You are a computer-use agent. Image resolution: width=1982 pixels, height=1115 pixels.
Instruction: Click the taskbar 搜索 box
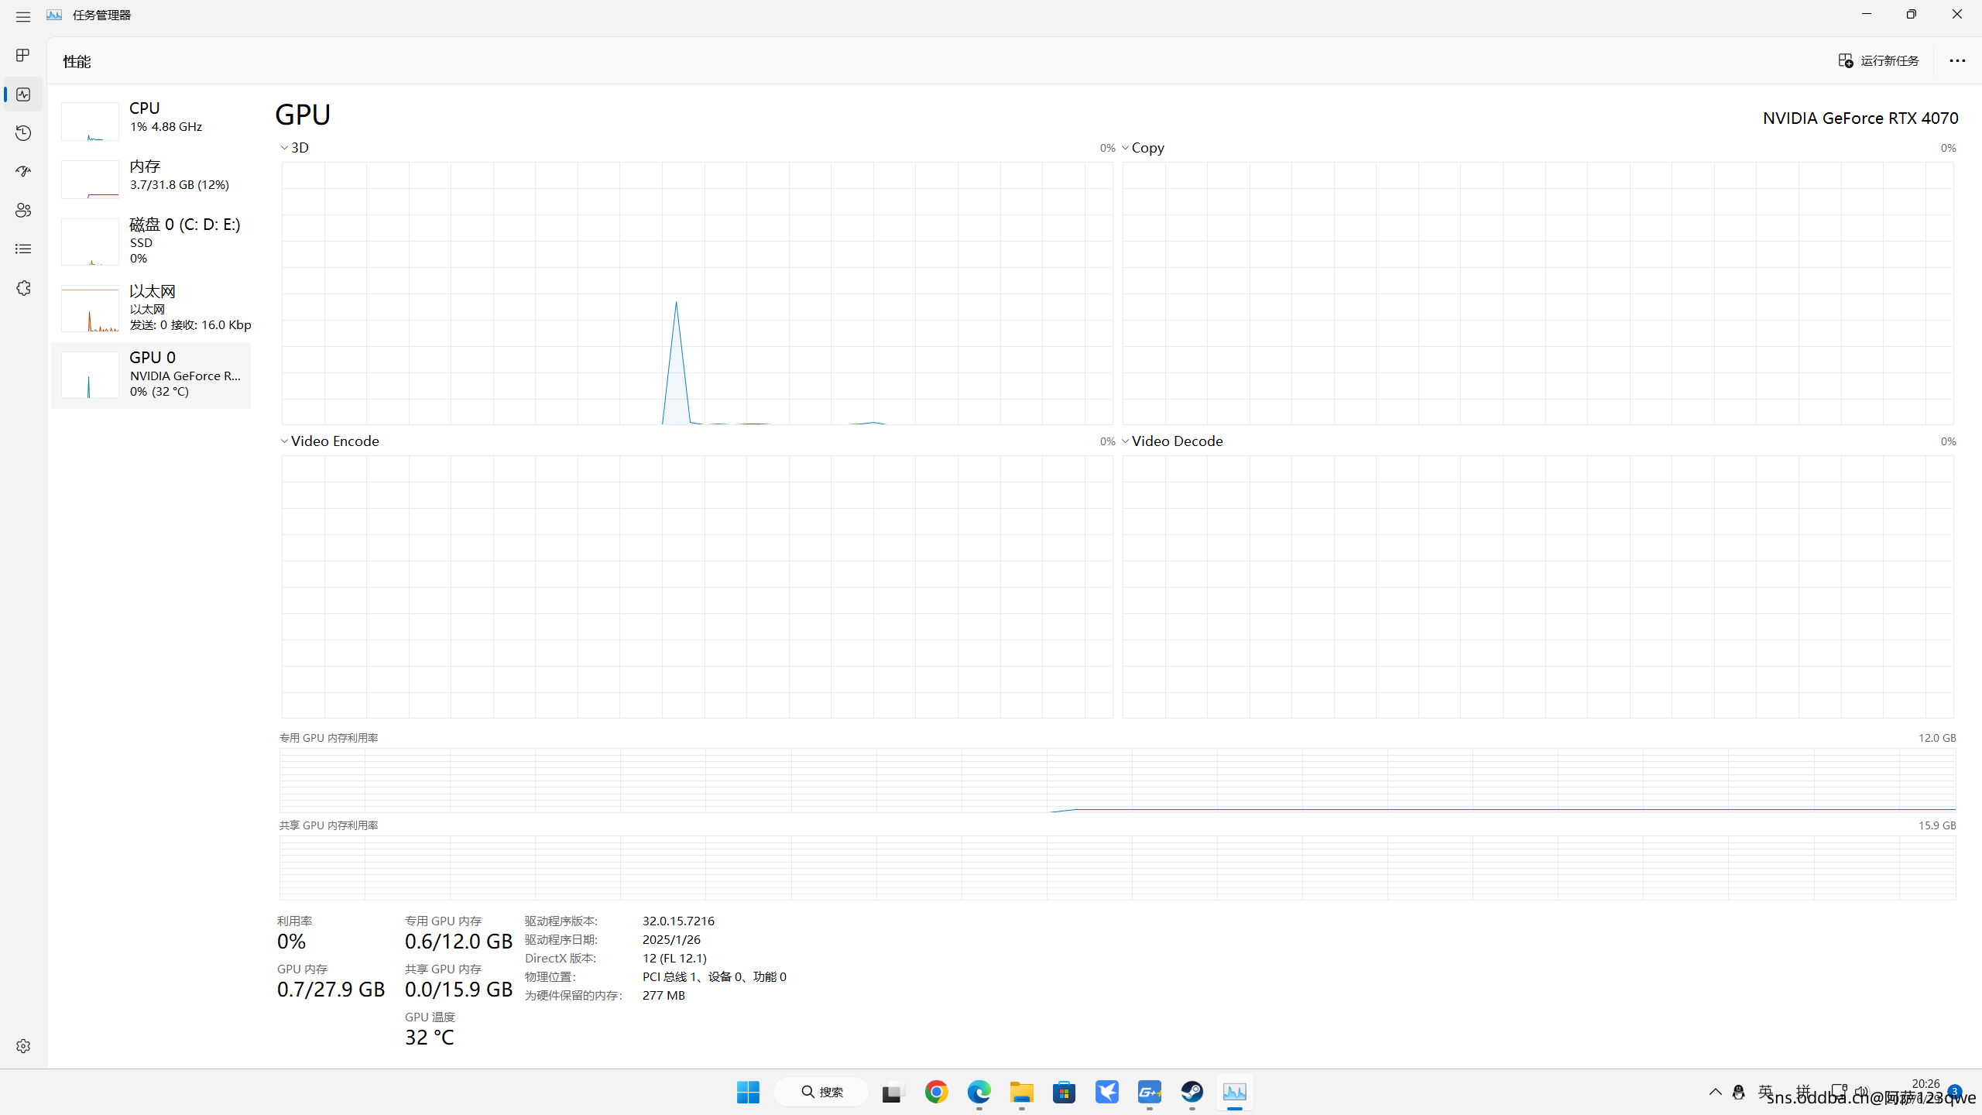821,1092
